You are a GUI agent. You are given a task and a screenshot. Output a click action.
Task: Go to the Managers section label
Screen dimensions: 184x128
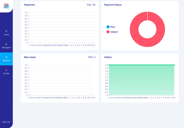pyautogui.click(x=6, y=48)
